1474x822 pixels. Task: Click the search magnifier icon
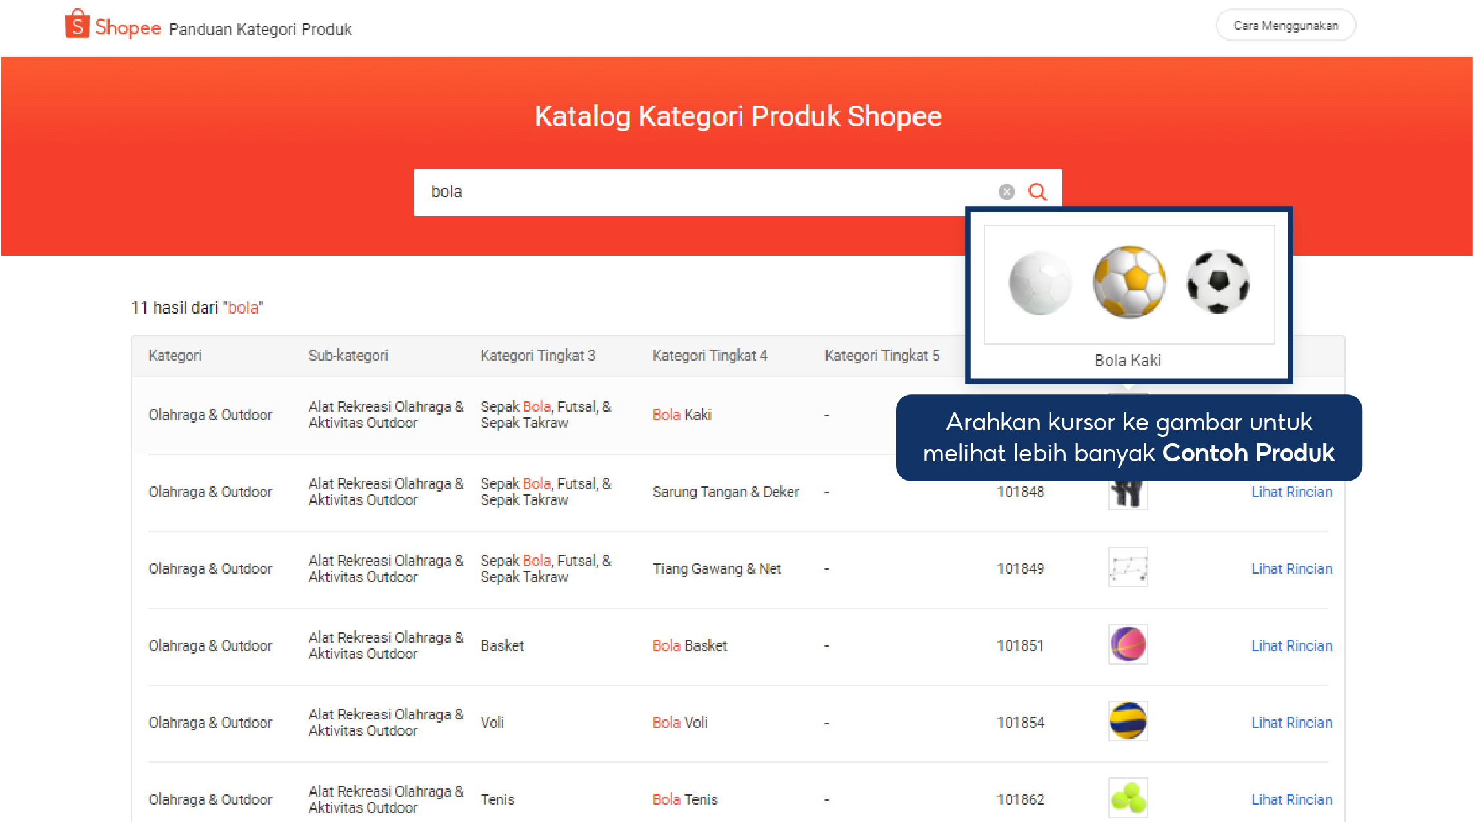1037,192
